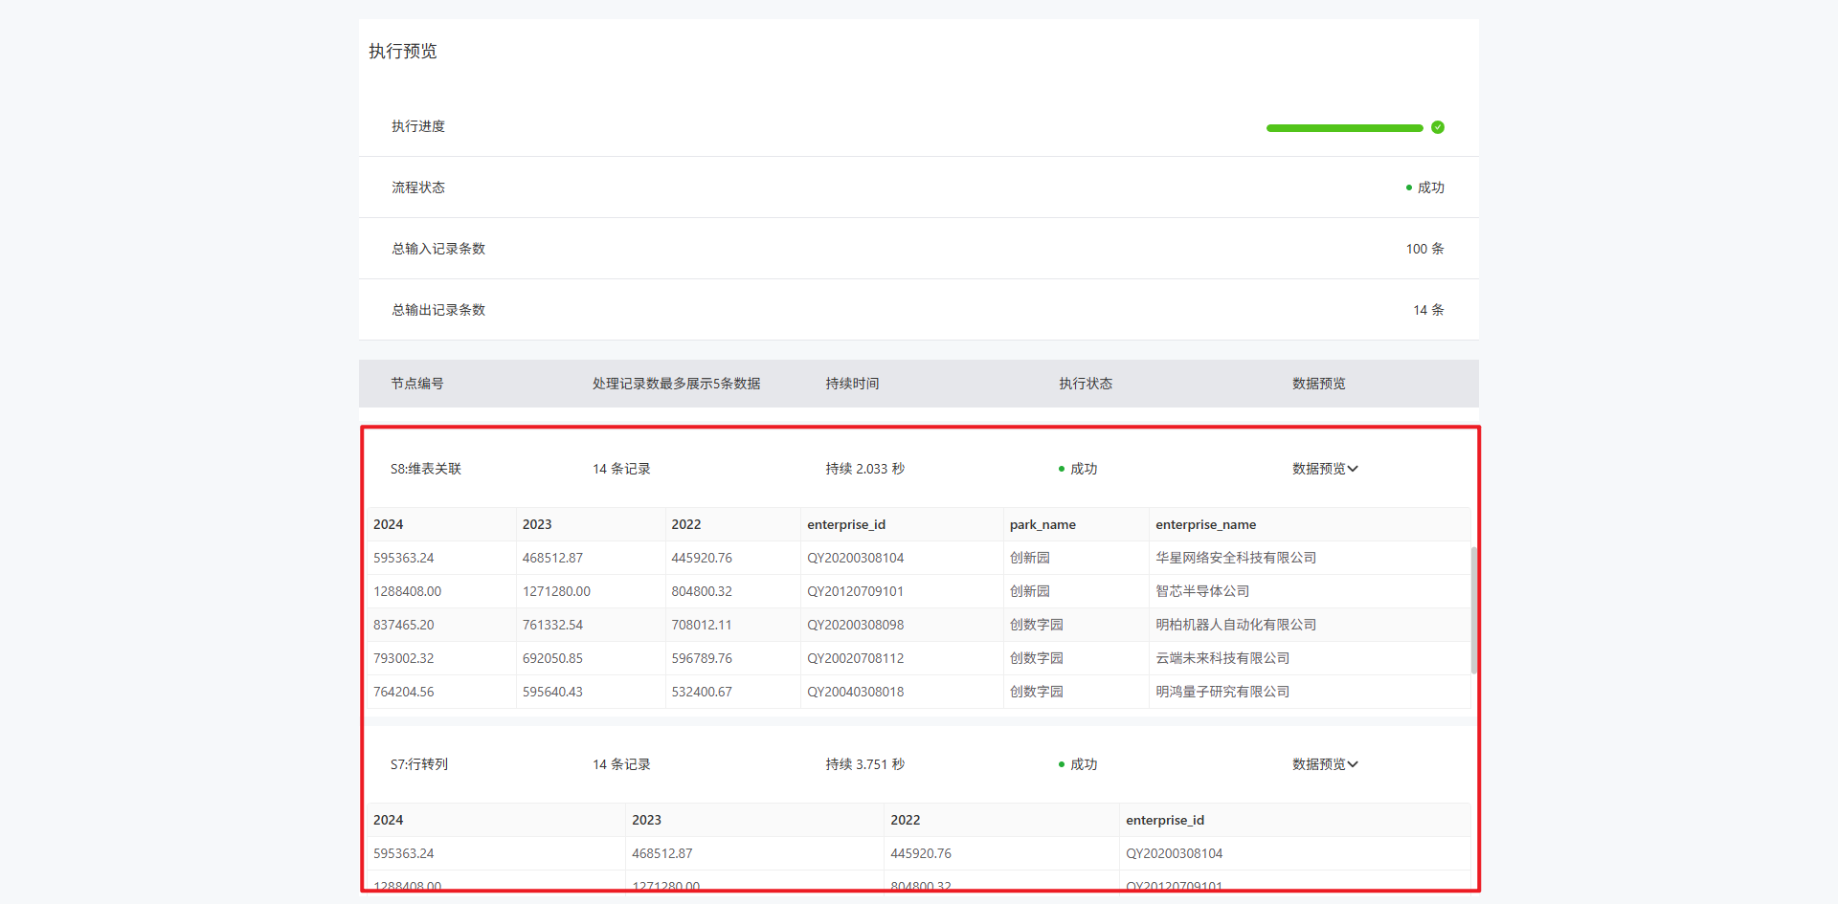Select the S7:行转列 node name
1838x904 pixels.
point(419,764)
